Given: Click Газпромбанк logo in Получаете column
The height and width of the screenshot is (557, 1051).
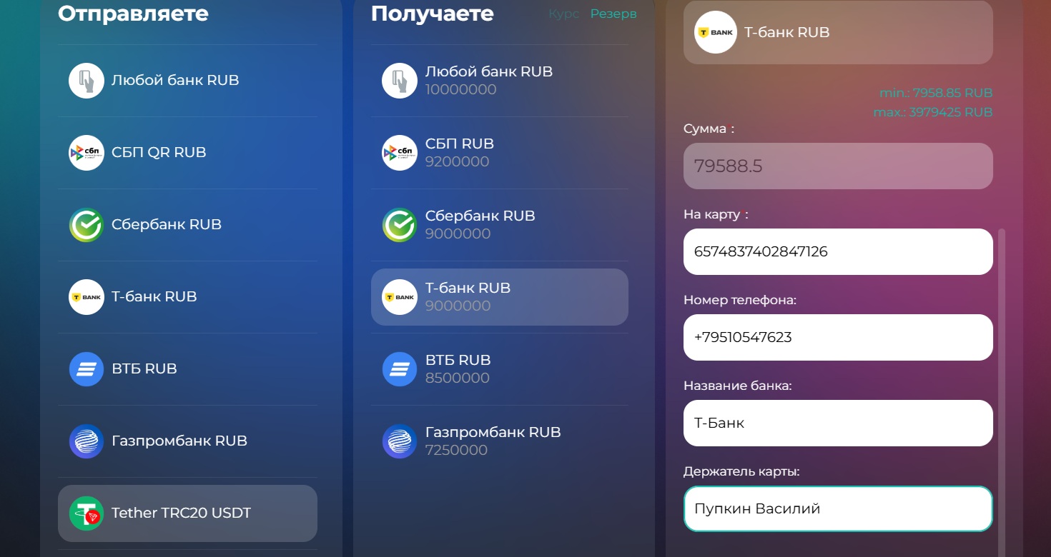Looking at the screenshot, I should (400, 441).
